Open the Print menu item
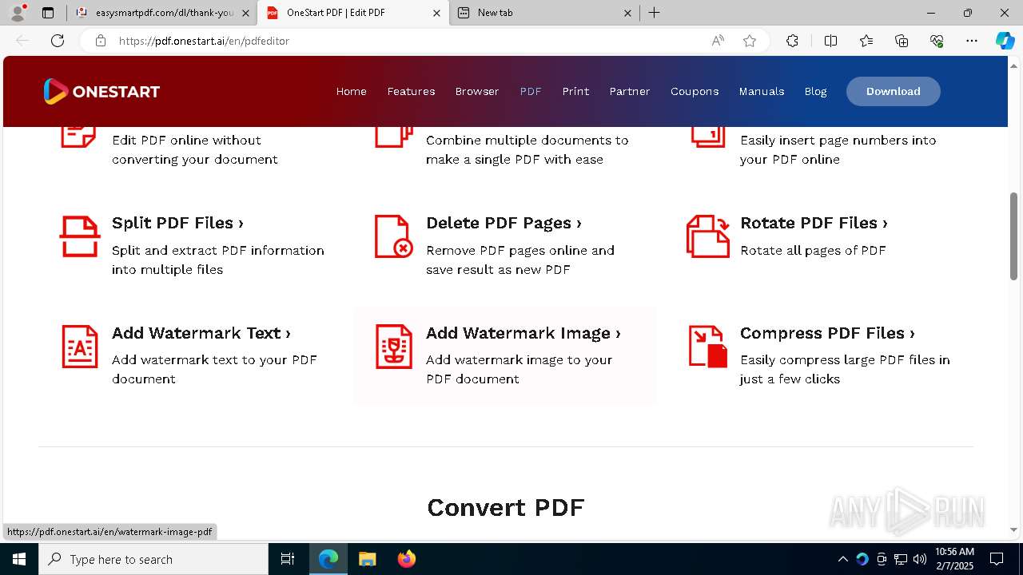Viewport: 1023px width, 575px height. pos(575,91)
